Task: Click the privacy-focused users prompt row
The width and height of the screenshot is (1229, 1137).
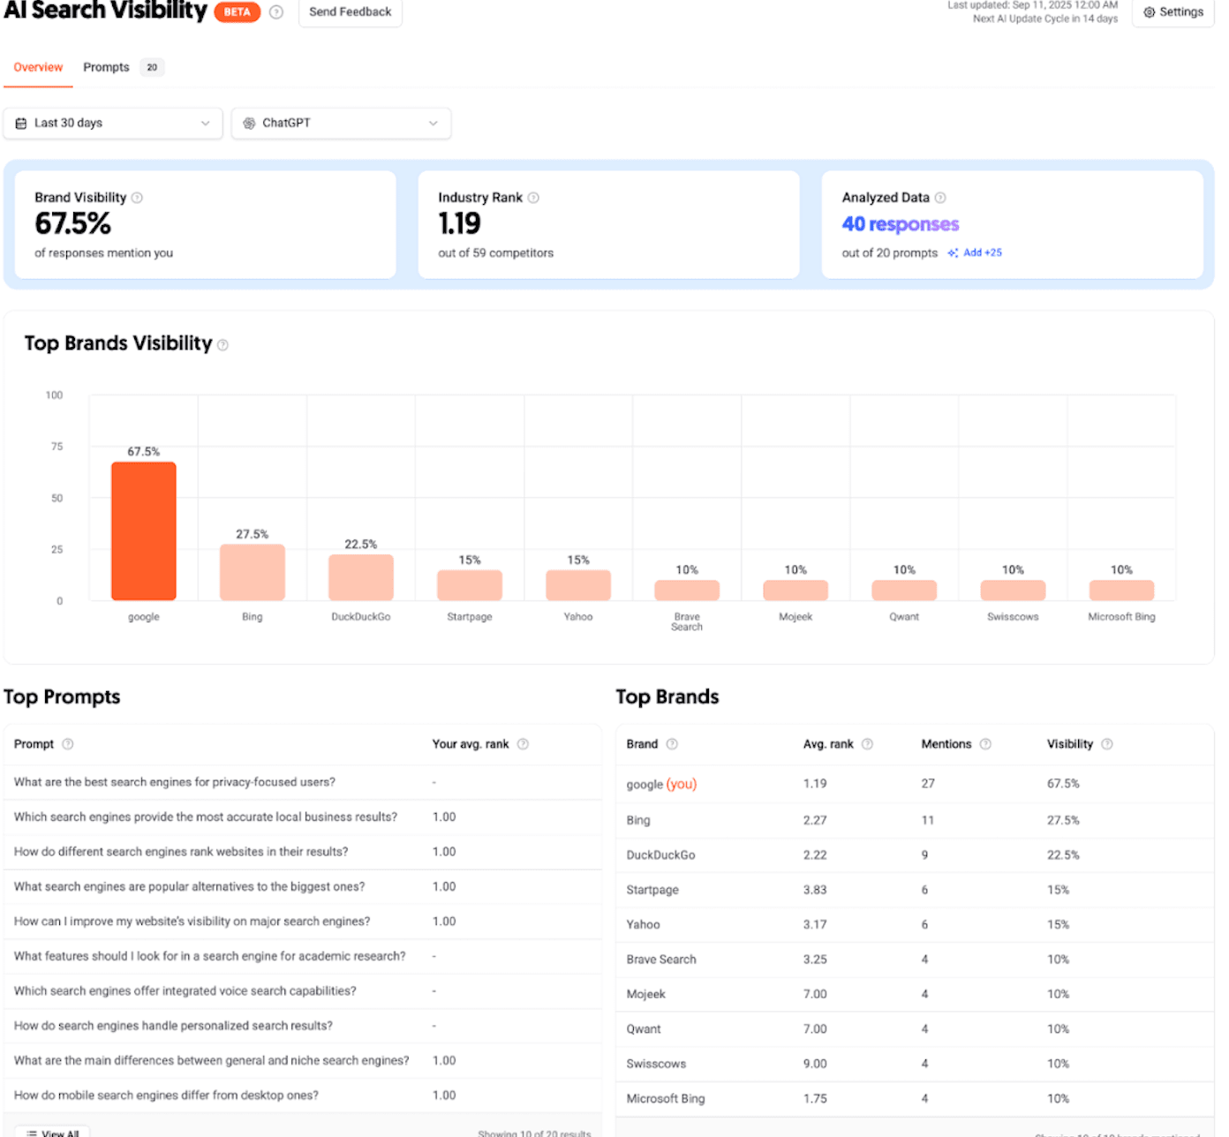Action: pyautogui.click(x=175, y=782)
